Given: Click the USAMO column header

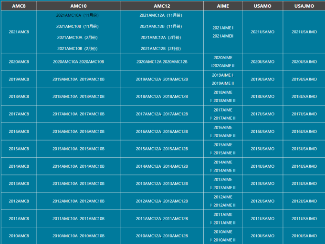Looking at the screenshot, I should click(262, 6).
